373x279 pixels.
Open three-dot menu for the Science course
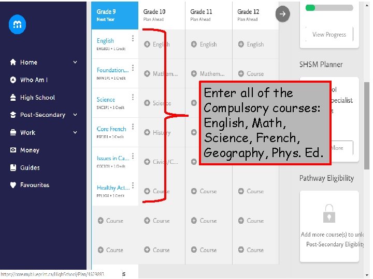pos(133,97)
